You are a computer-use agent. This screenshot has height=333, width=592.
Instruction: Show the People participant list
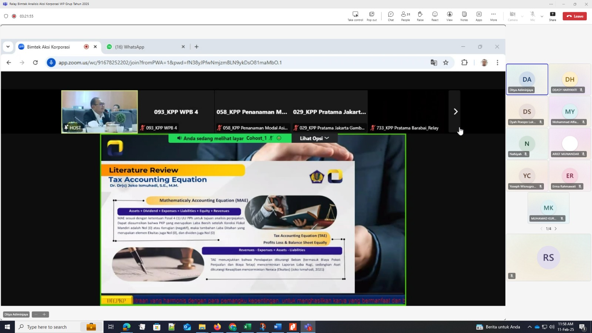pos(406,16)
